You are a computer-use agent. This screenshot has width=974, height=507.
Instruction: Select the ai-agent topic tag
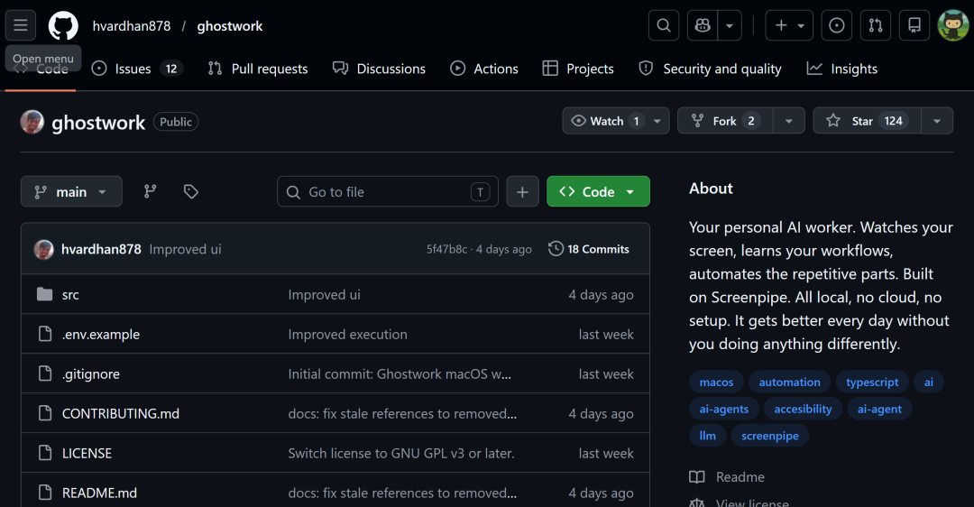[x=879, y=409]
